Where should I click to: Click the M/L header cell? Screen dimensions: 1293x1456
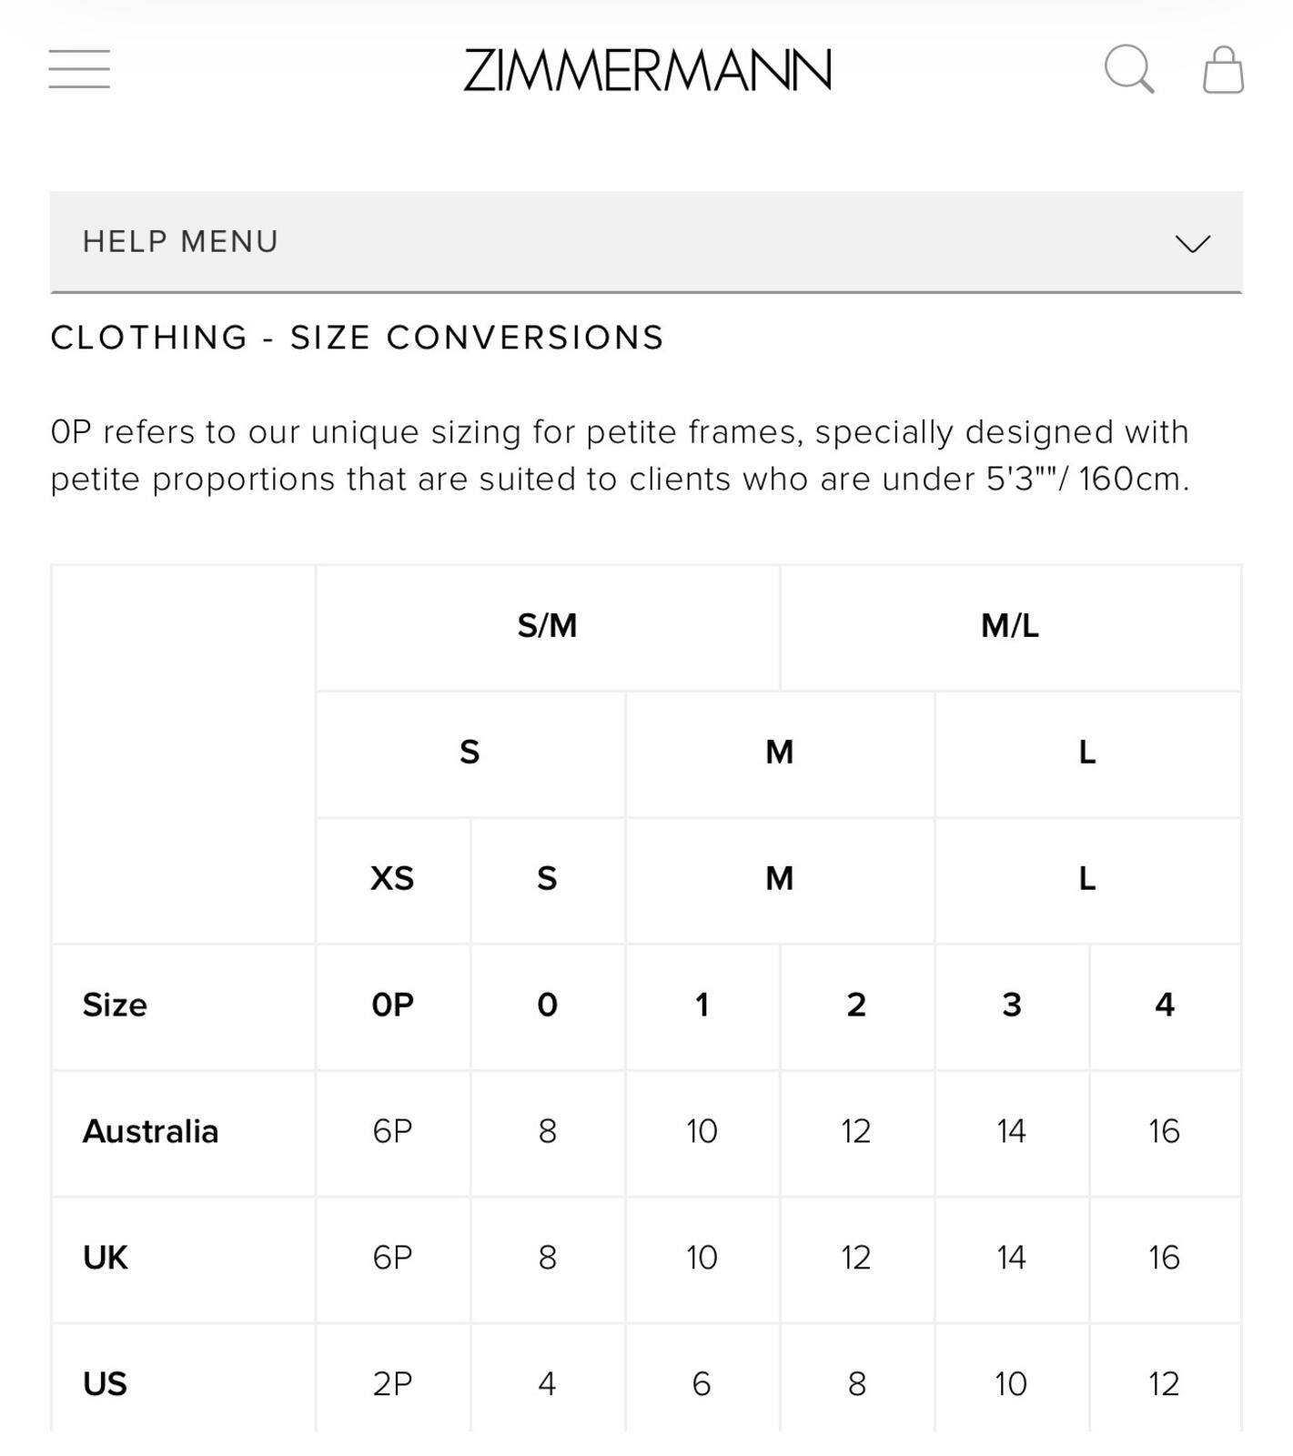(1010, 627)
